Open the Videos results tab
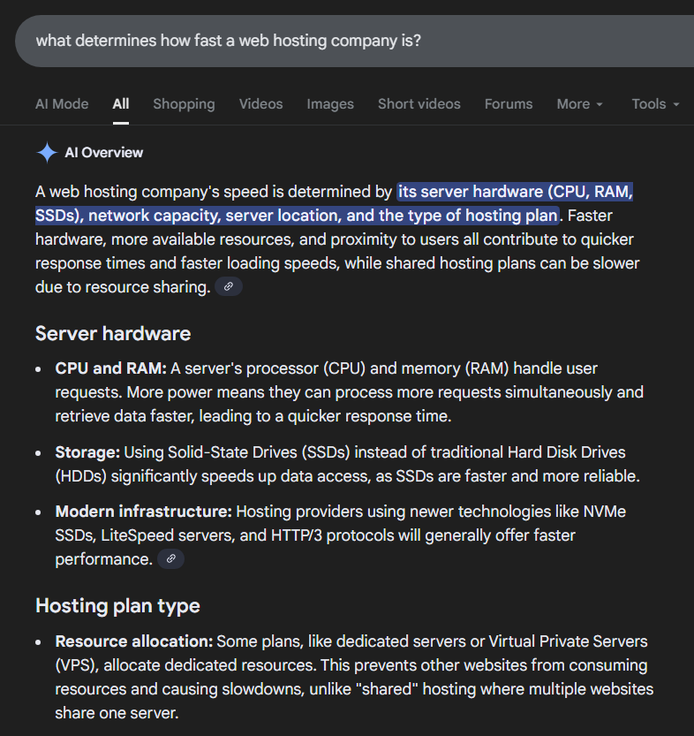 point(260,104)
